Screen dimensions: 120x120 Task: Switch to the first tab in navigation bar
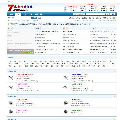(11, 14)
